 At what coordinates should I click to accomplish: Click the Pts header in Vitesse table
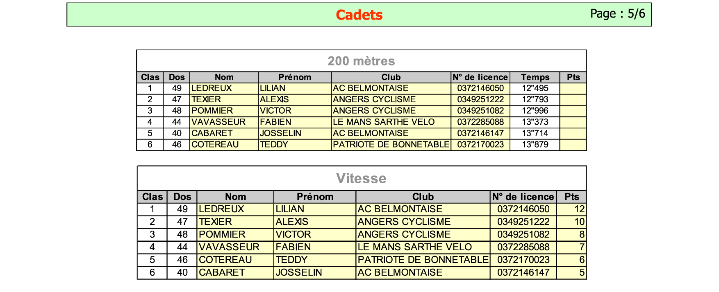(571, 197)
